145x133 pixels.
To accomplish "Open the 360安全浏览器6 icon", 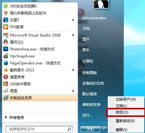I will 6,6.
